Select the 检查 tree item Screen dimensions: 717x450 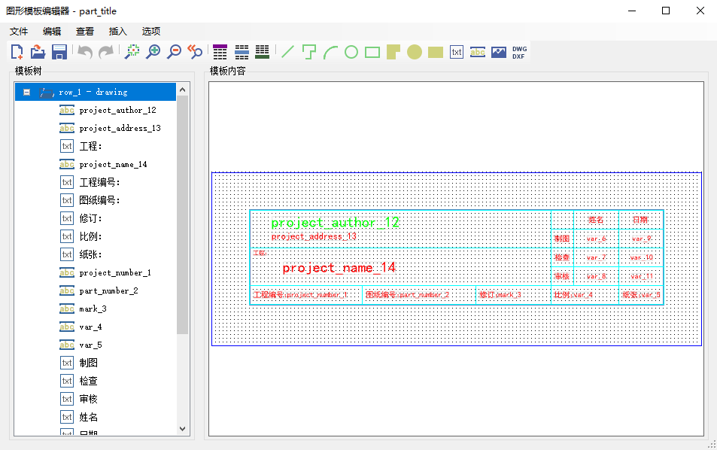(88, 381)
